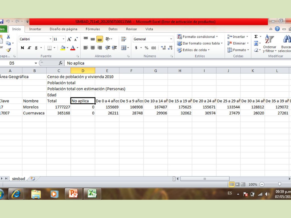The width and height of the screenshot is (291, 218).
Task: Open Ordenar y filtrar menu
Action: (x=269, y=44)
